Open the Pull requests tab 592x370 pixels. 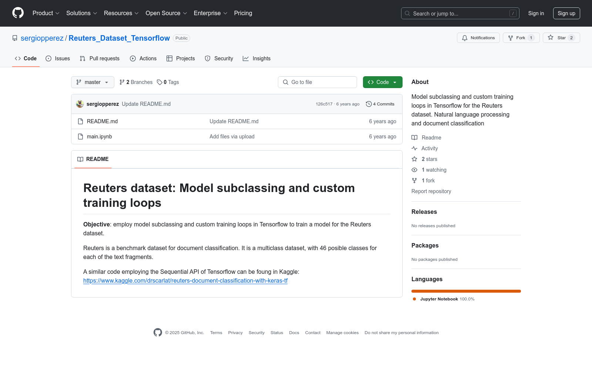(x=100, y=58)
